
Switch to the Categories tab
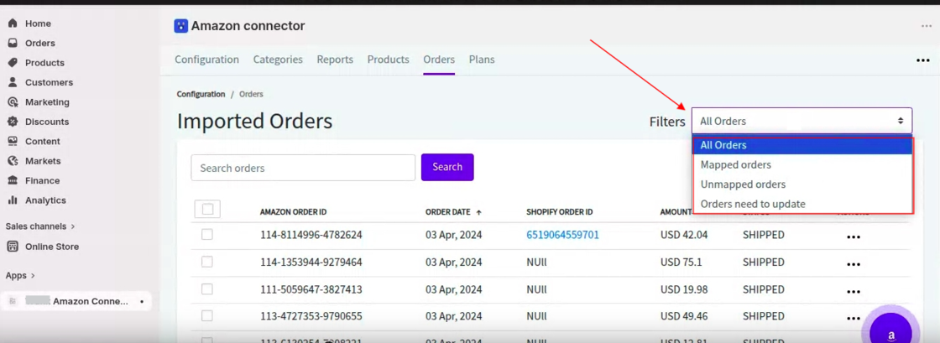[278, 60]
